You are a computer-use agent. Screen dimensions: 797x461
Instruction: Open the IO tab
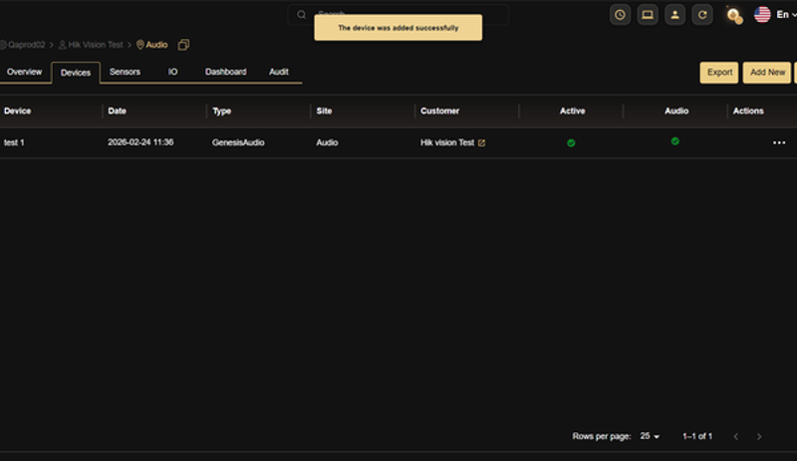coord(172,72)
